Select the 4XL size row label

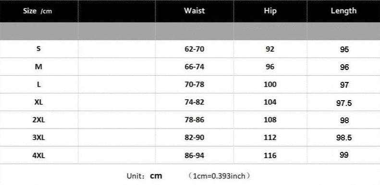[x=38, y=155]
